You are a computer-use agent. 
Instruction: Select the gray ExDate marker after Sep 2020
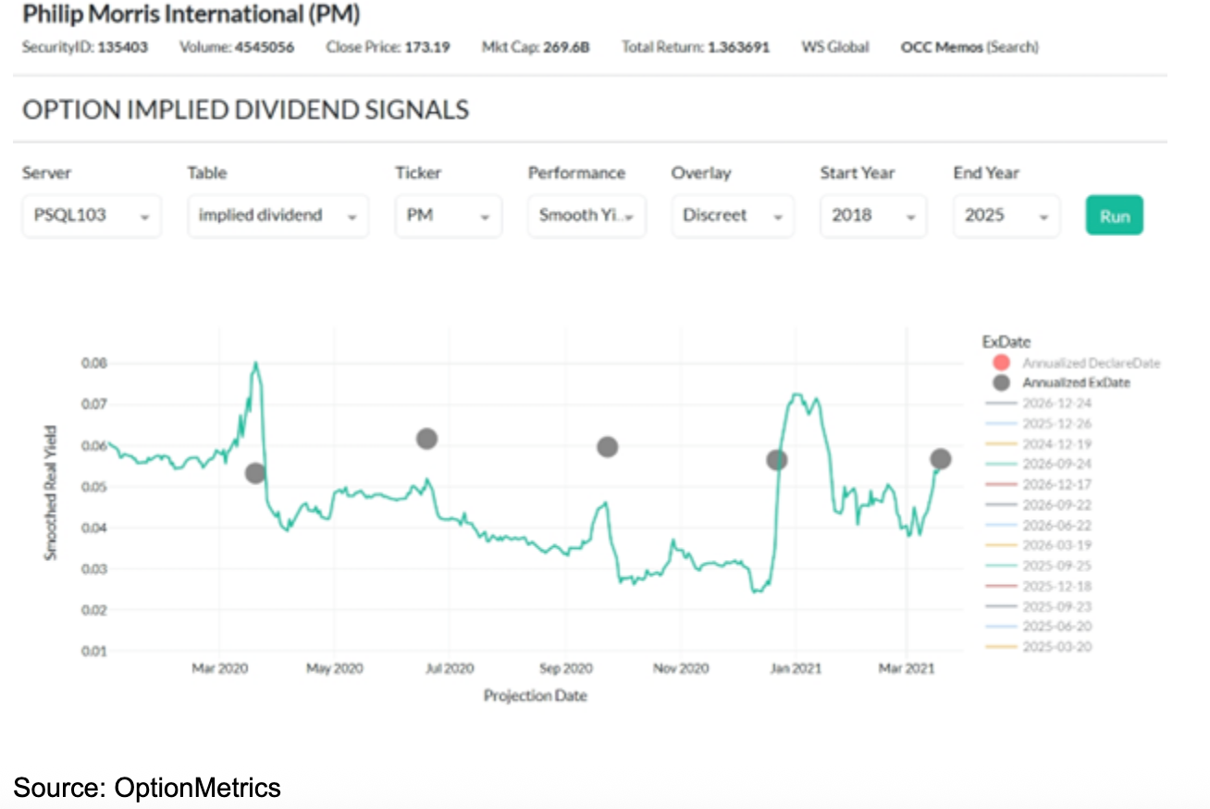[607, 447]
